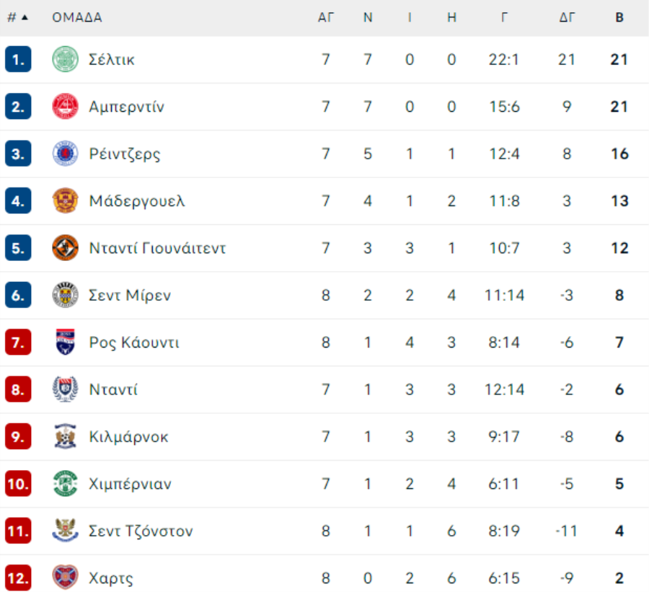Click the Celtic club crest icon
The image size is (649, 592).
pos(65,59)
